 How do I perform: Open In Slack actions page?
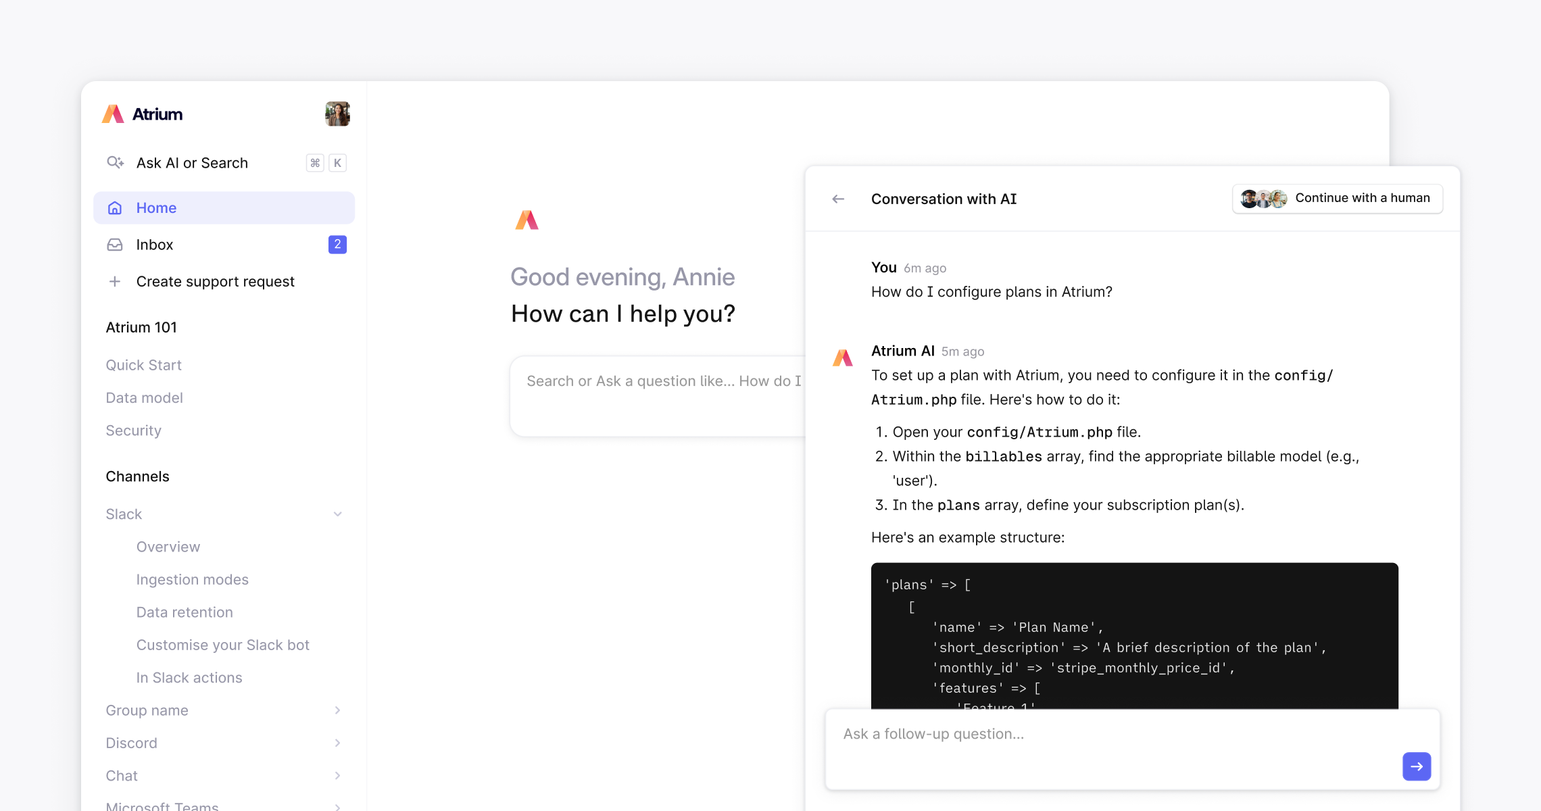click(189, 678)
